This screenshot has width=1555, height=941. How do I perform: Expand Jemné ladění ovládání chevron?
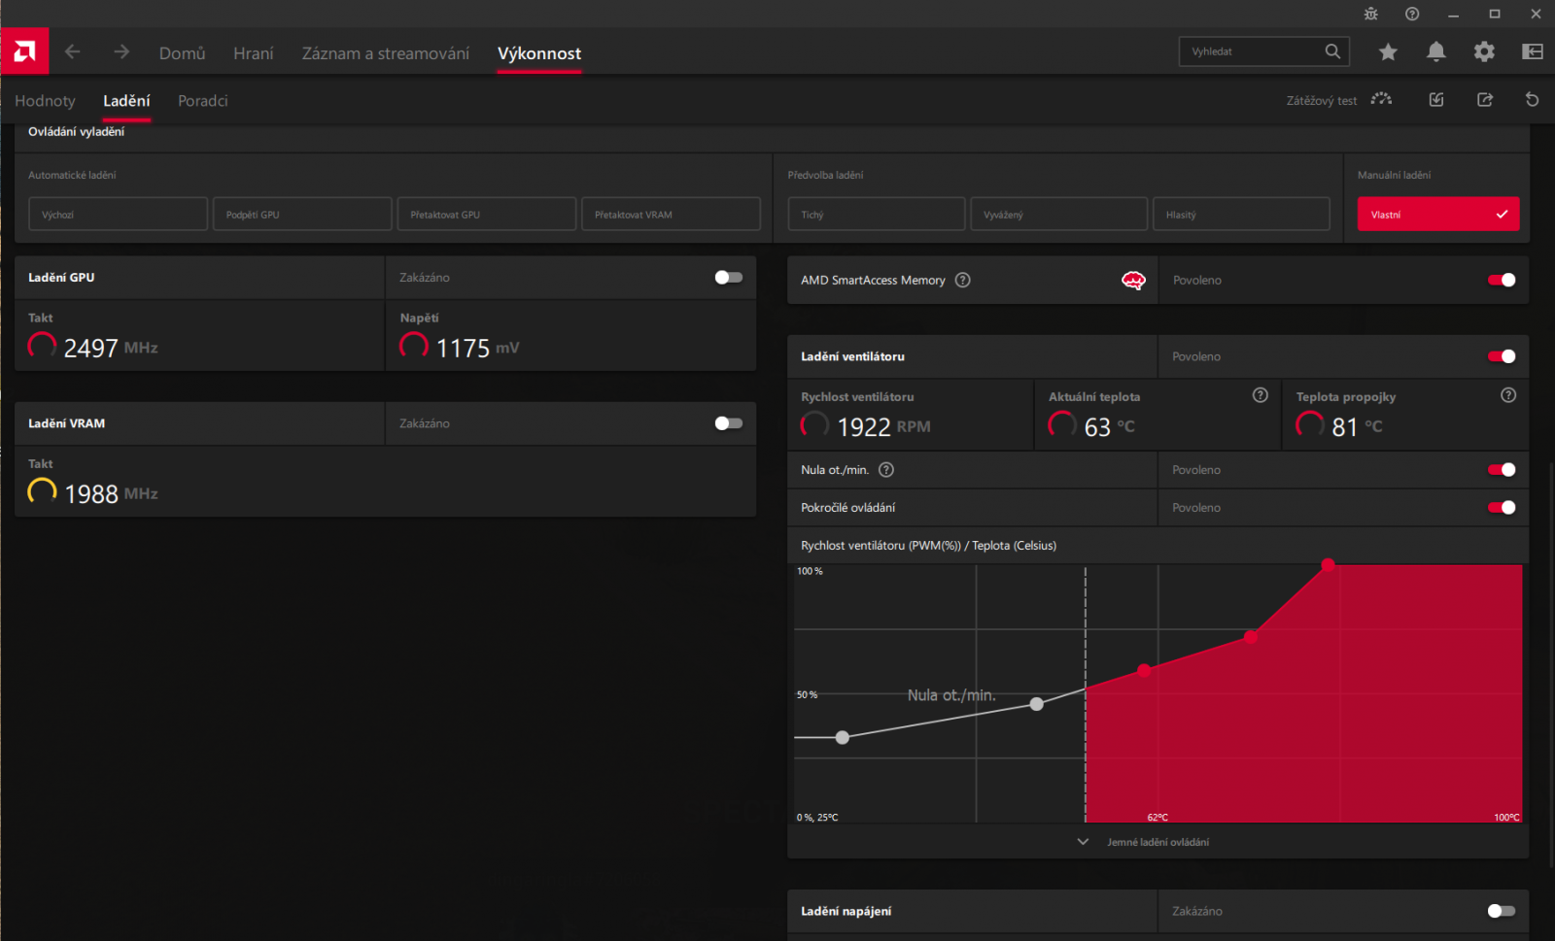1083,842
